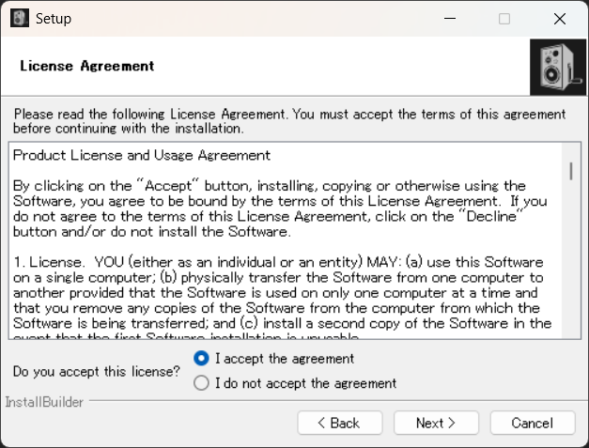Select "I accept the agreement" option
This screenshot has width=589, height=448.
(x=200, y=358)
